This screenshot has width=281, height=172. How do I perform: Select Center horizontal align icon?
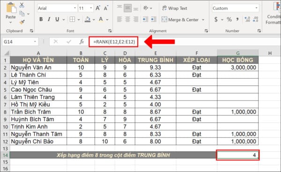[x=127, y=19]
